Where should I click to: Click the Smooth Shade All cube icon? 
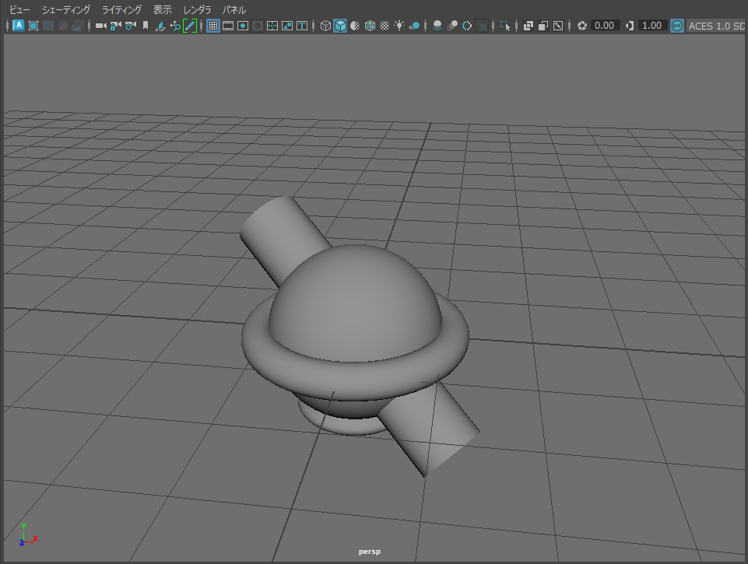click(x=340, y=26)
